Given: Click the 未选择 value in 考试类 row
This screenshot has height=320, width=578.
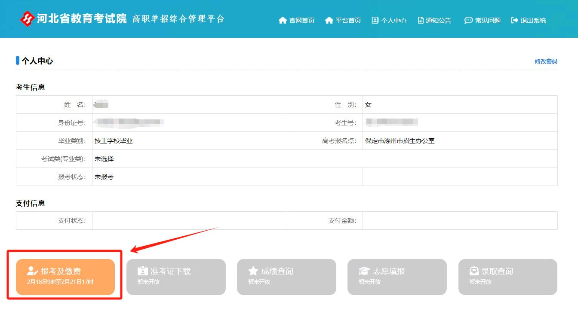Looking at the screenshot, I should pos(104,158).
